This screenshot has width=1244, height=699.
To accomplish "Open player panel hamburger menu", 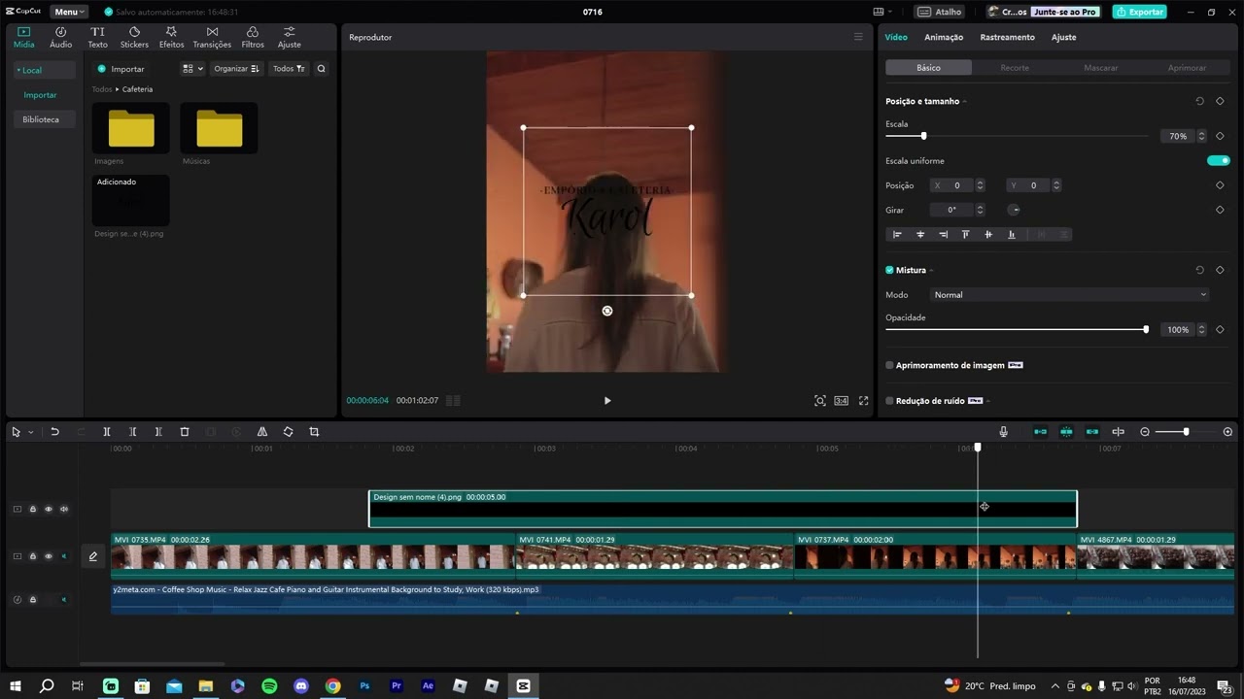I will 858,37.
